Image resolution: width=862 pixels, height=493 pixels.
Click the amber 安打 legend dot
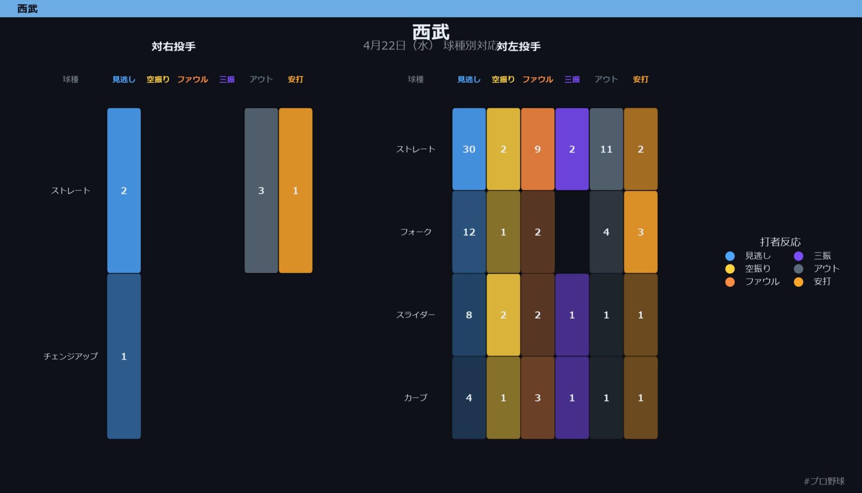[x=799, y=282]
